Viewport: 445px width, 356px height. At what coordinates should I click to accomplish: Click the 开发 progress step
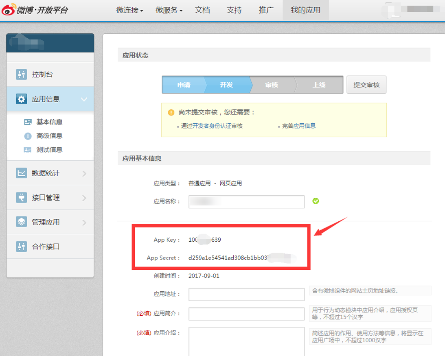226,85
